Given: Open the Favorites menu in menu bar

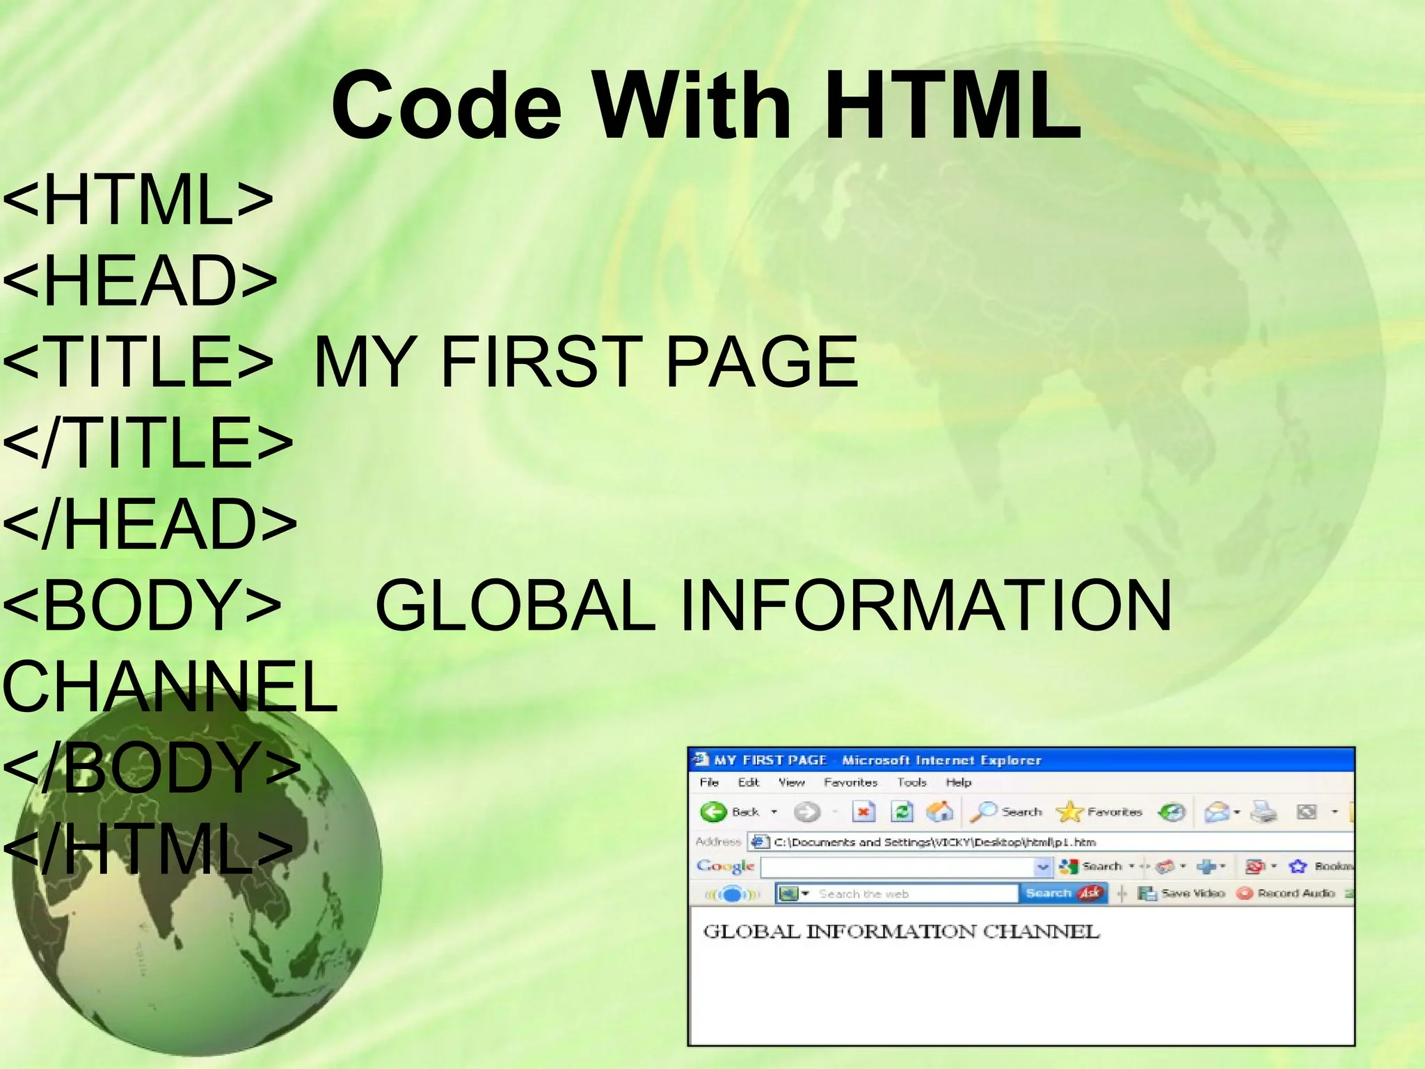Looking at the screenshot, I should point(850,782).
